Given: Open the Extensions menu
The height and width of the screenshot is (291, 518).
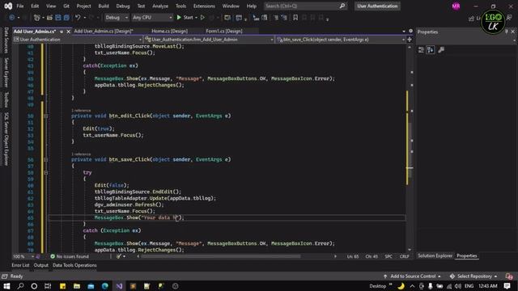Looking at the screenshot, I should click(x=204, y=6).
